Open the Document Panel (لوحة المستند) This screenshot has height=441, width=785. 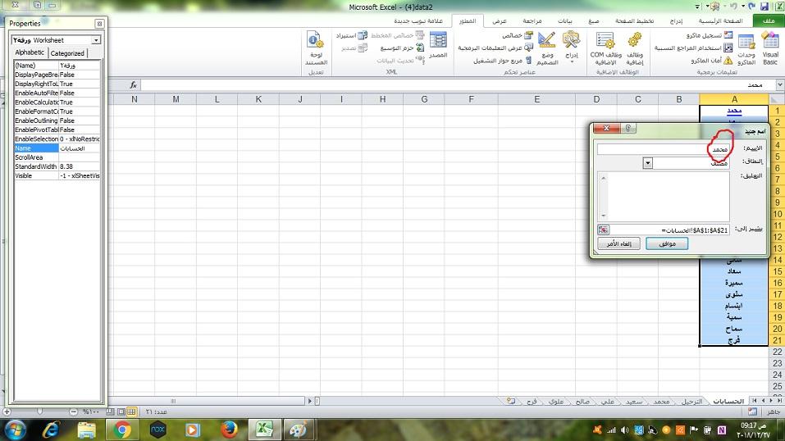(x=315, y=49)
